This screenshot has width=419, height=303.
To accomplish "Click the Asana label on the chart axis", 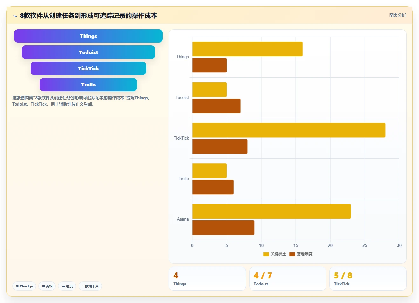I will 183,219.
